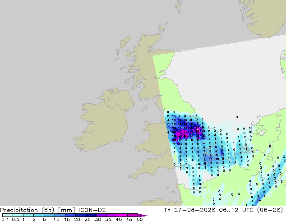286x221 pixels.
Task: Click the '0.1' legend scale label
Action: [5, 219]
